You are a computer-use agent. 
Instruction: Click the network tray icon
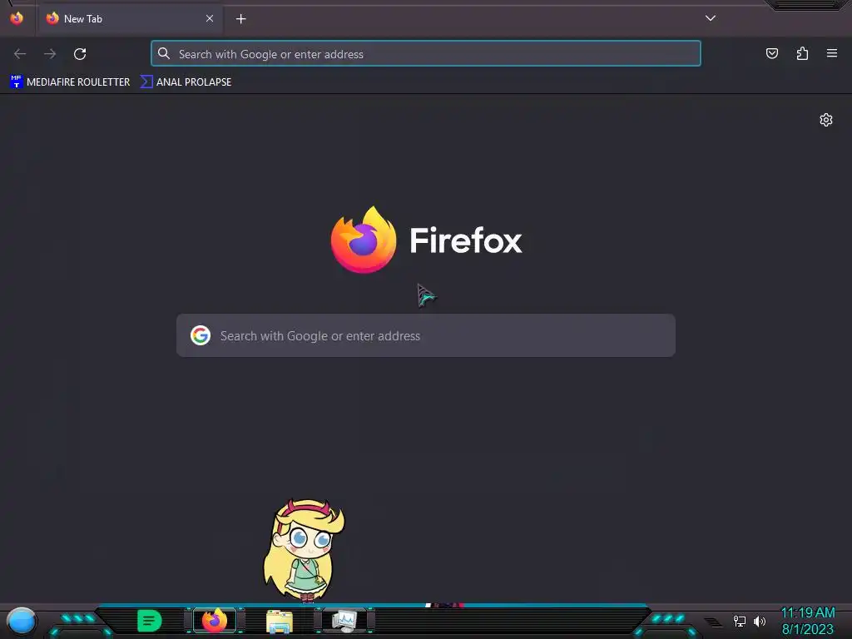740,621
